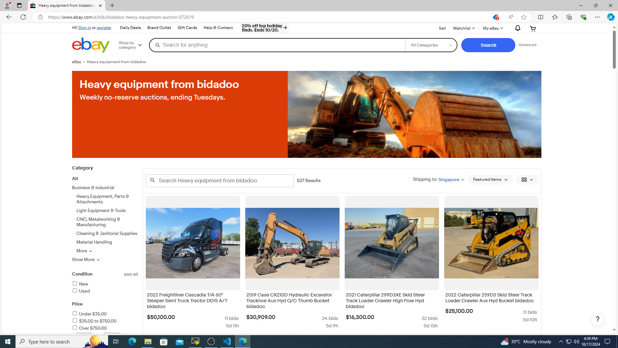
Task: Click the Search Heavy equipment from bidadoo field
Action: click(220, 181)
